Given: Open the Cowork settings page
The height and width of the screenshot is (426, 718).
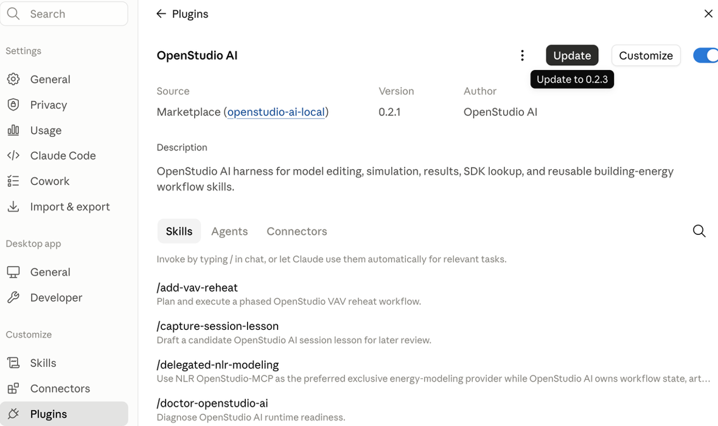Looking at the screenshot, I should [x=64, y=181].
